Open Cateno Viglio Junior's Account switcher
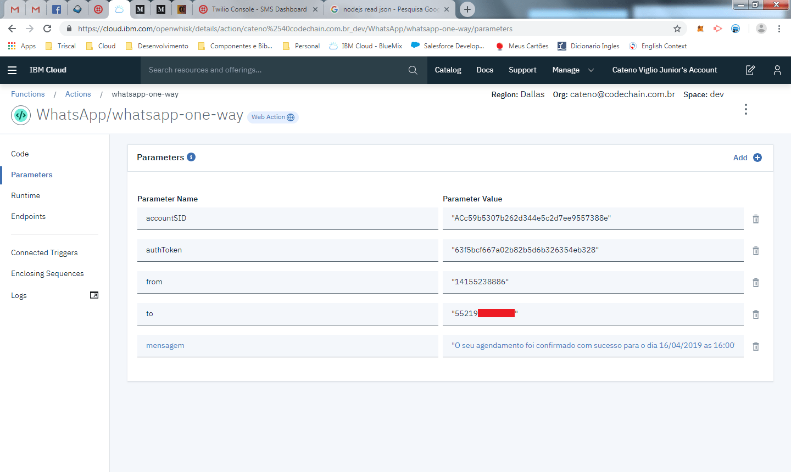The image size is (791, 472). tap(665, 70)
